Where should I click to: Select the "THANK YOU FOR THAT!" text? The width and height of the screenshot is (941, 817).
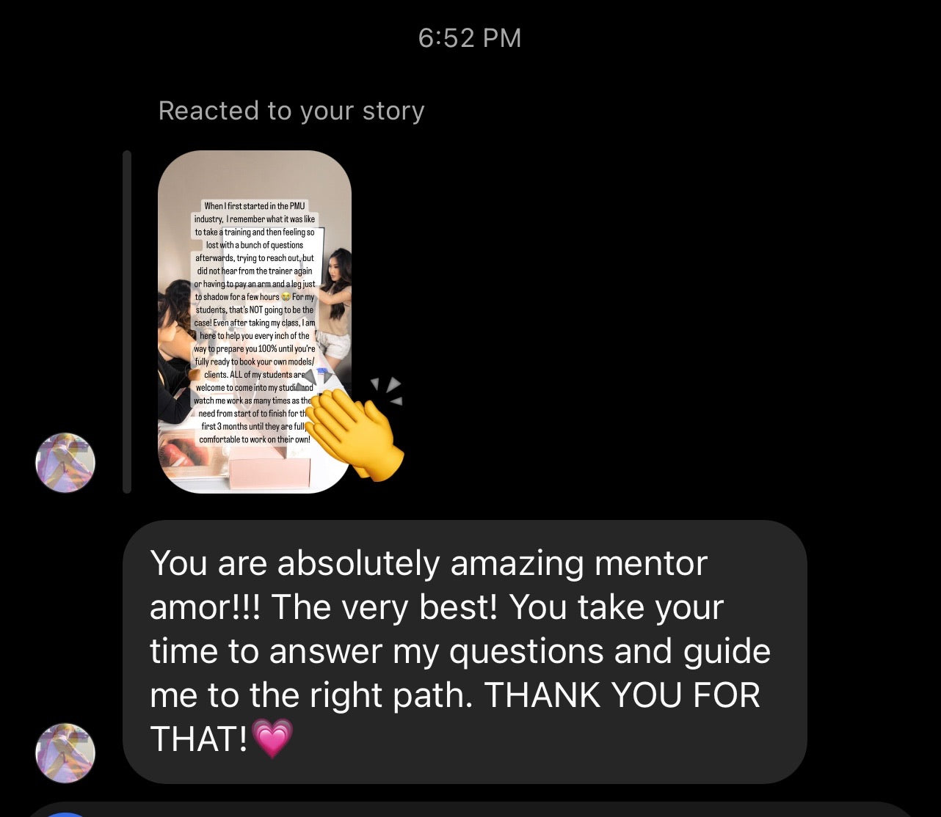click(455, 717)
